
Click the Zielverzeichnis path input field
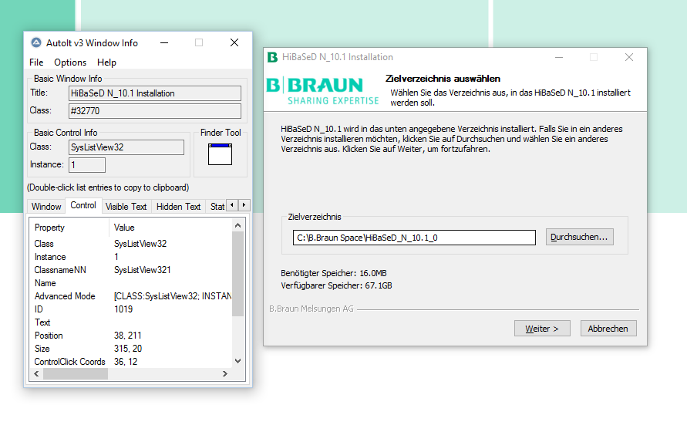coord(414,238)
